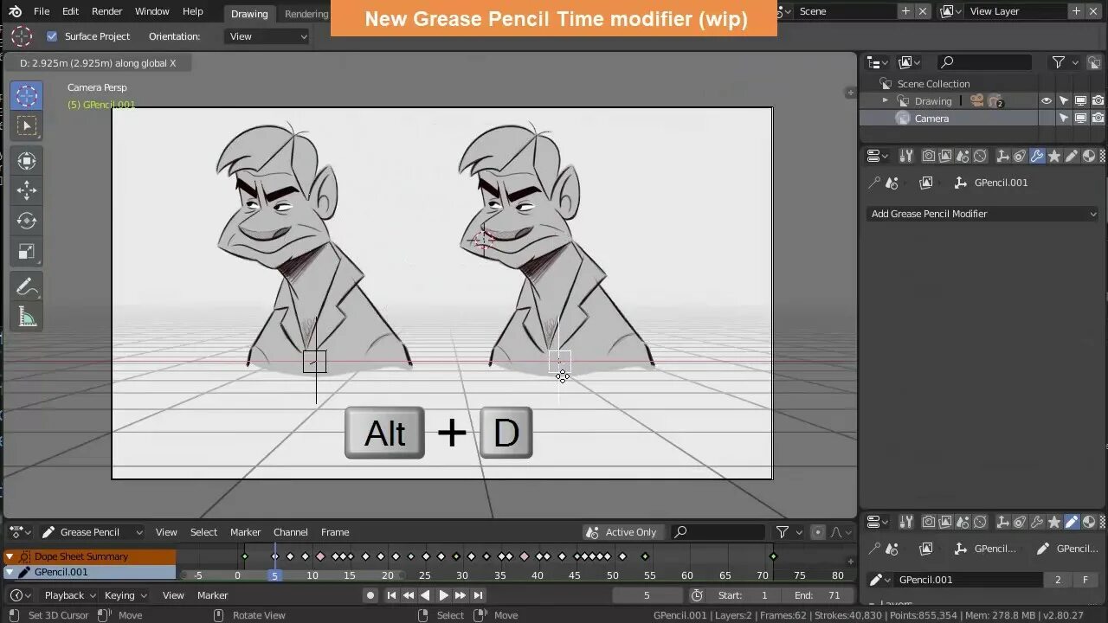Click the End frame field
The width and height of the screenshot is (1108, 623).
click(x=817, y=595)
